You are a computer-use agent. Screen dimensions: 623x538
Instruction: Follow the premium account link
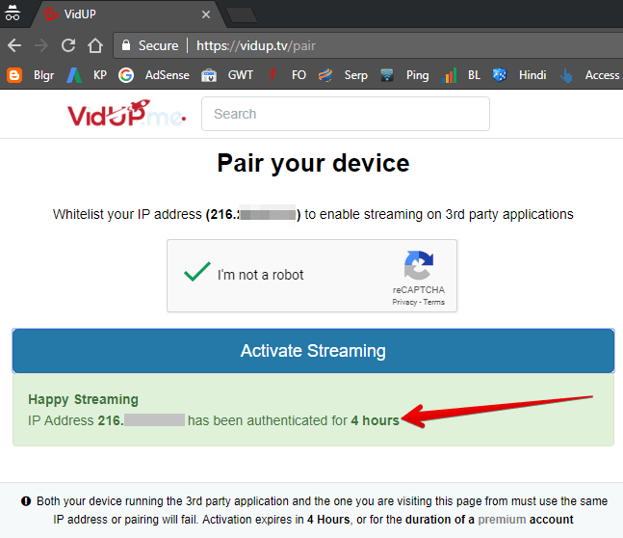pos(502,520)
